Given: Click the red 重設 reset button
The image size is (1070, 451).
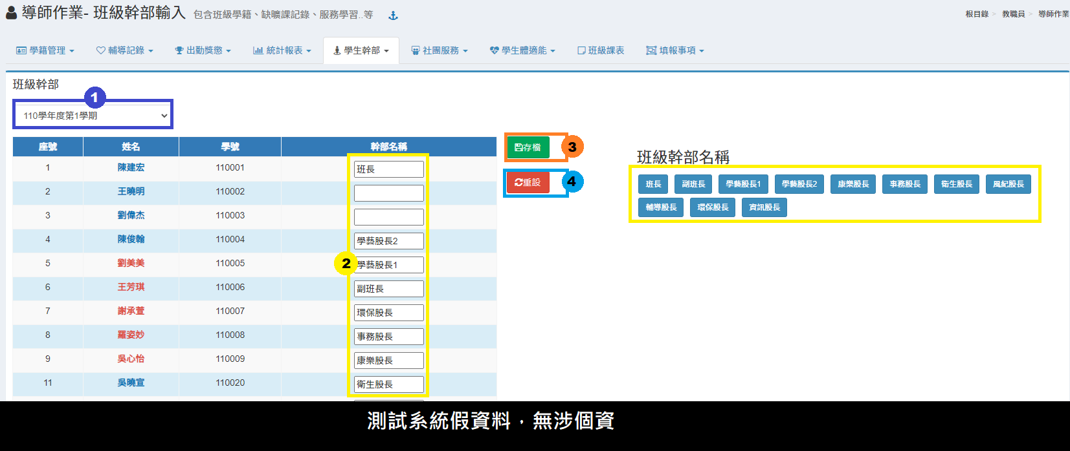Looking at the screenshot, I should click(528, 183).
